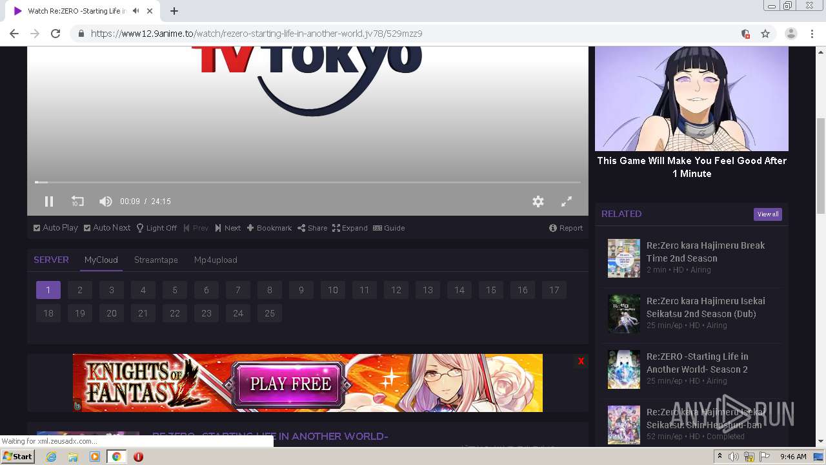Toggle Auto Play checkbox

pyautogui.click(x=55, y=228)
